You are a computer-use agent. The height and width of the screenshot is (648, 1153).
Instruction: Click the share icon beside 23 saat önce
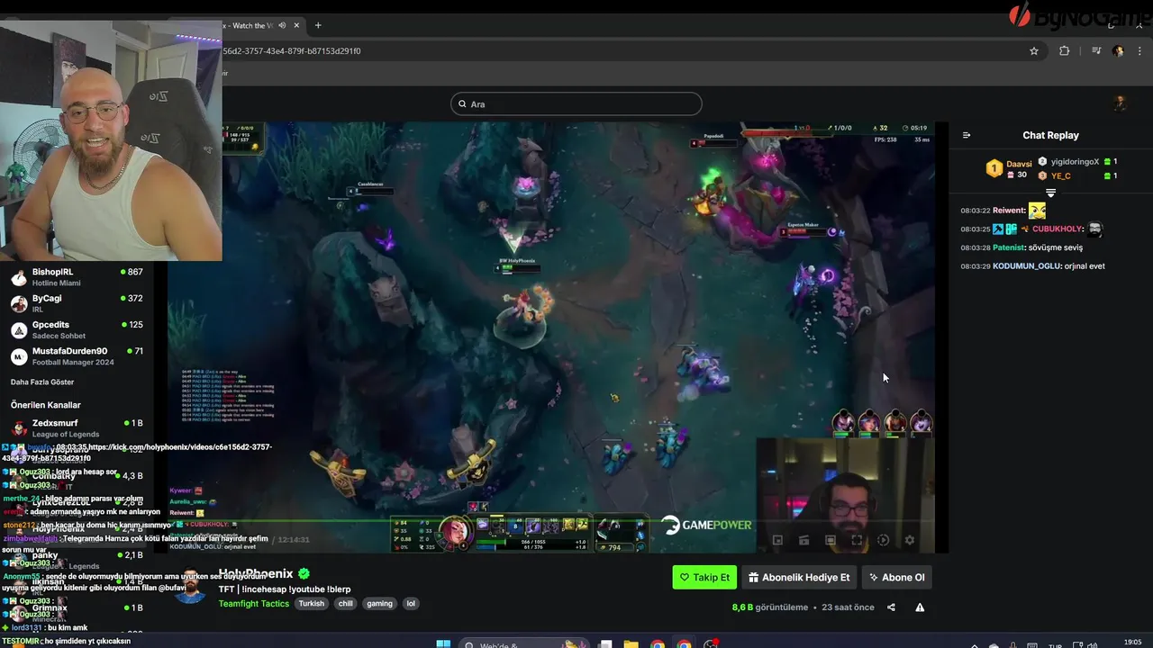tap(891, 607)
